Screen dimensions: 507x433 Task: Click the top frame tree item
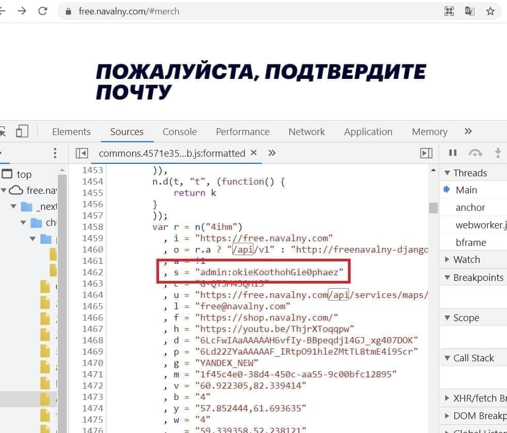(x=24, y=174)
